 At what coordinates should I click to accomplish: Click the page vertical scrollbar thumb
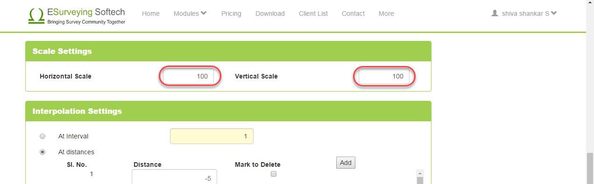590,168
